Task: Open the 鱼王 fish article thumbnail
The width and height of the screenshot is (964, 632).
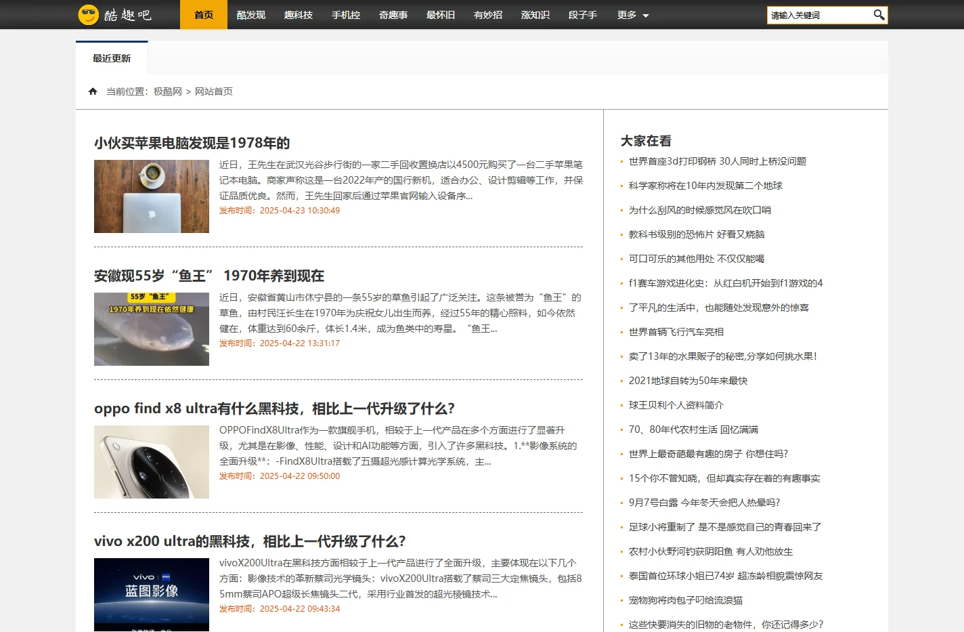Action: click(x=152, y=329)
